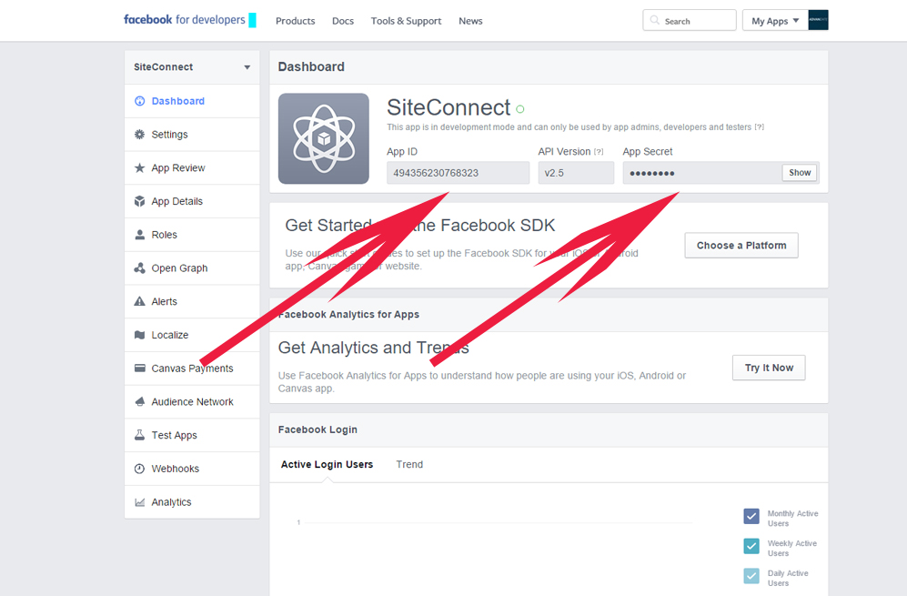Viewport: 907px width, 596px height.
Task: Click the Roles person icon
Action: (x=139, y=235)
